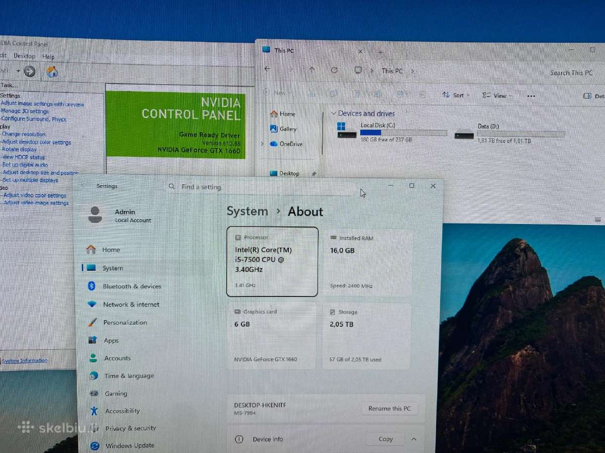Open the back history dropdown in NVIDIA toolbar

(x=18, y=71)
